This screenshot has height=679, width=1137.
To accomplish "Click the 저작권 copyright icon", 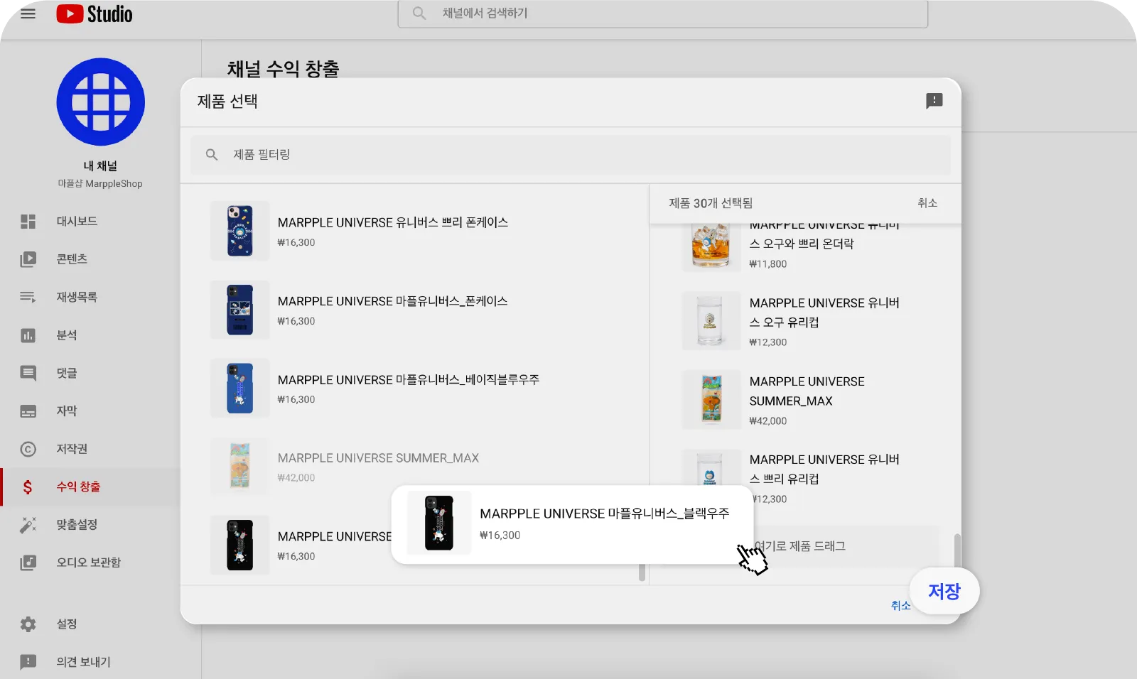I will point(28,449).
